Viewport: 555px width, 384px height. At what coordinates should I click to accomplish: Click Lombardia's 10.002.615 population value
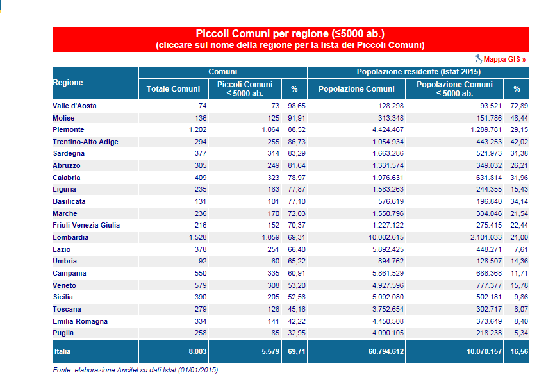click(x=386, y=237)
